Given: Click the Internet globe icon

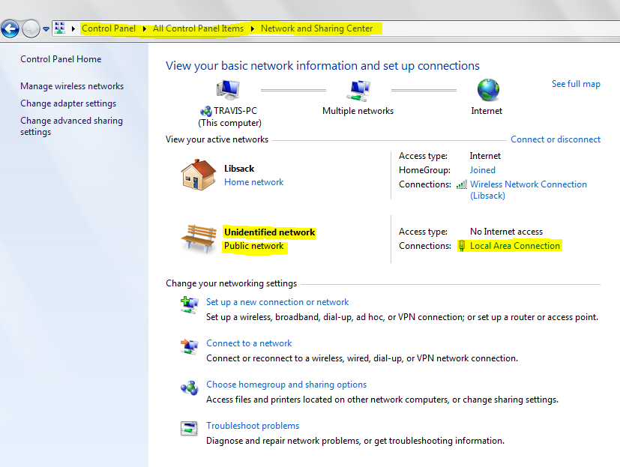Looking at the screenshot, I should (488, 90).
